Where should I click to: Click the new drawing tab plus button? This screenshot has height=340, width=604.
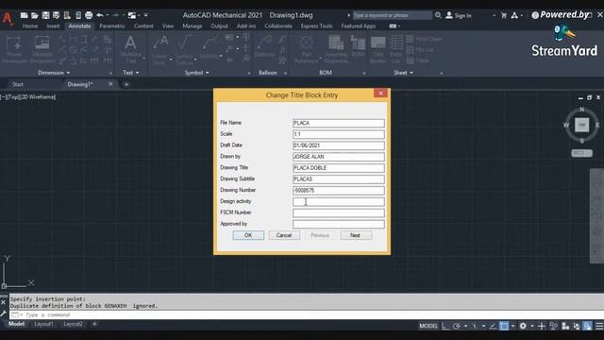126,84
